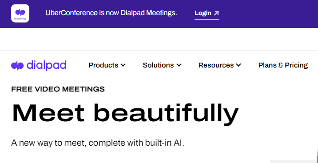This screenshot has height=163, width=318.
Task: Open the Solutions menu
Action: (162, 65)
